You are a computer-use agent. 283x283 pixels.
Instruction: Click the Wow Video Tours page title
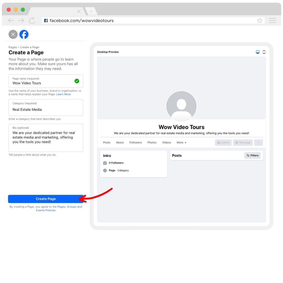point(181,127)
